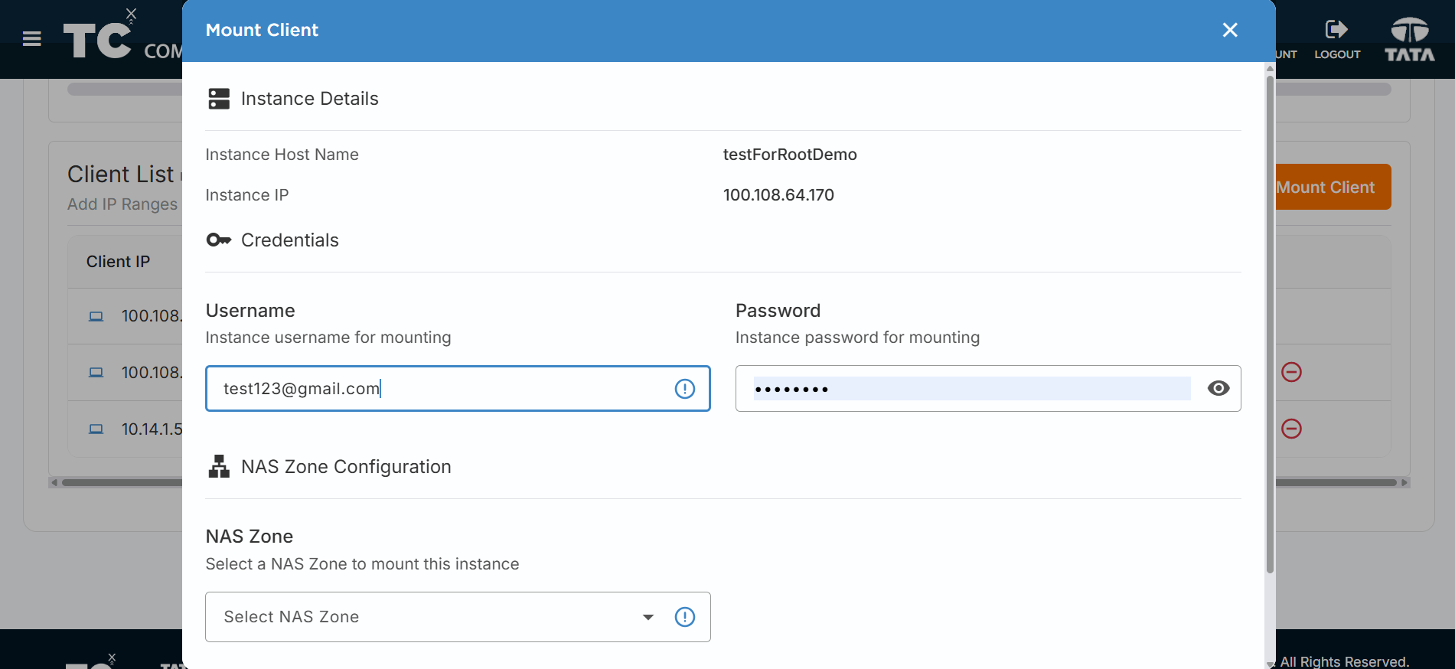Screen dimensions: 1455x669
Task: Click the username input field
Action: click(x=458, y=389)
